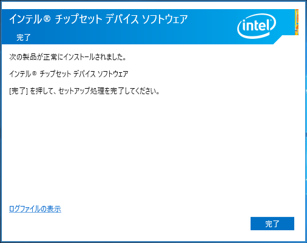Click the header title インテル チップセット デバイス ソフトウェア
Screen dimensions: 307x243
[x=98, y=19]
